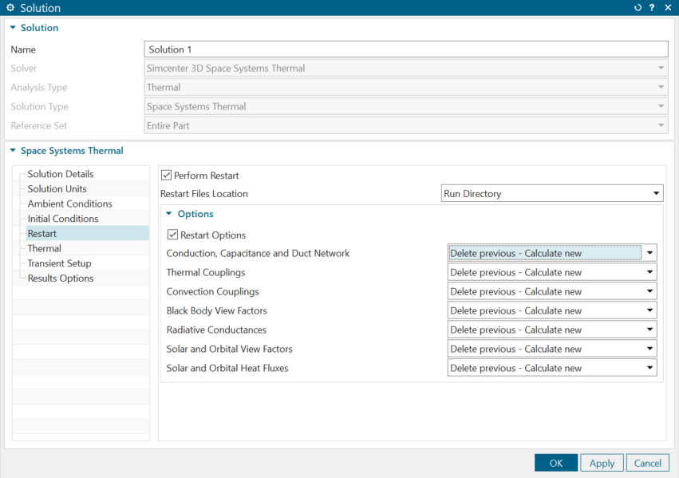The height and width of the screenshot is (478, 679).
Task: Click the OK button
Action: [556, 463]
